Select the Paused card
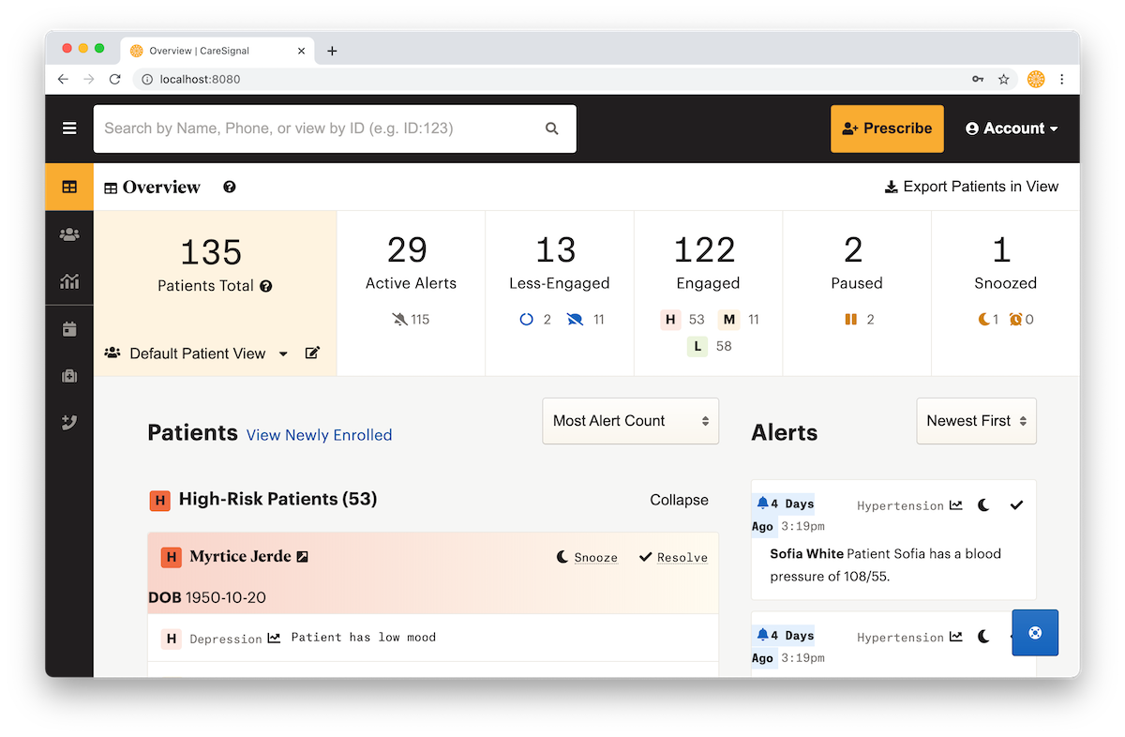Viewport: 1125px width, 737px height. [x=857, y=293]
